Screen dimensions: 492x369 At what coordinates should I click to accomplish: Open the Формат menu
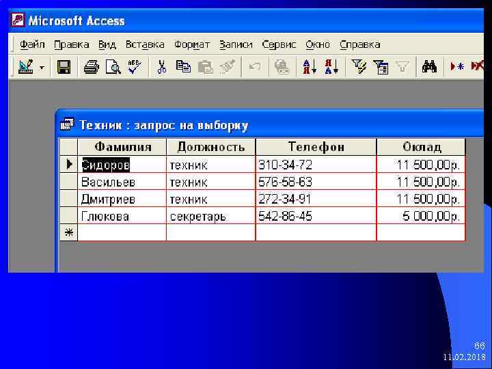pyautogui.click(x=192, y=44)
